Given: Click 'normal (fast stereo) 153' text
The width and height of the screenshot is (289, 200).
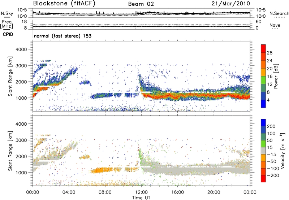Looking at the screenshot, I should pyautogui.click(x=62, y=36).
